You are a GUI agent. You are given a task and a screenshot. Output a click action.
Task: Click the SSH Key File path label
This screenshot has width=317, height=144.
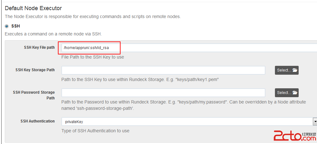(x=39, y=47)
